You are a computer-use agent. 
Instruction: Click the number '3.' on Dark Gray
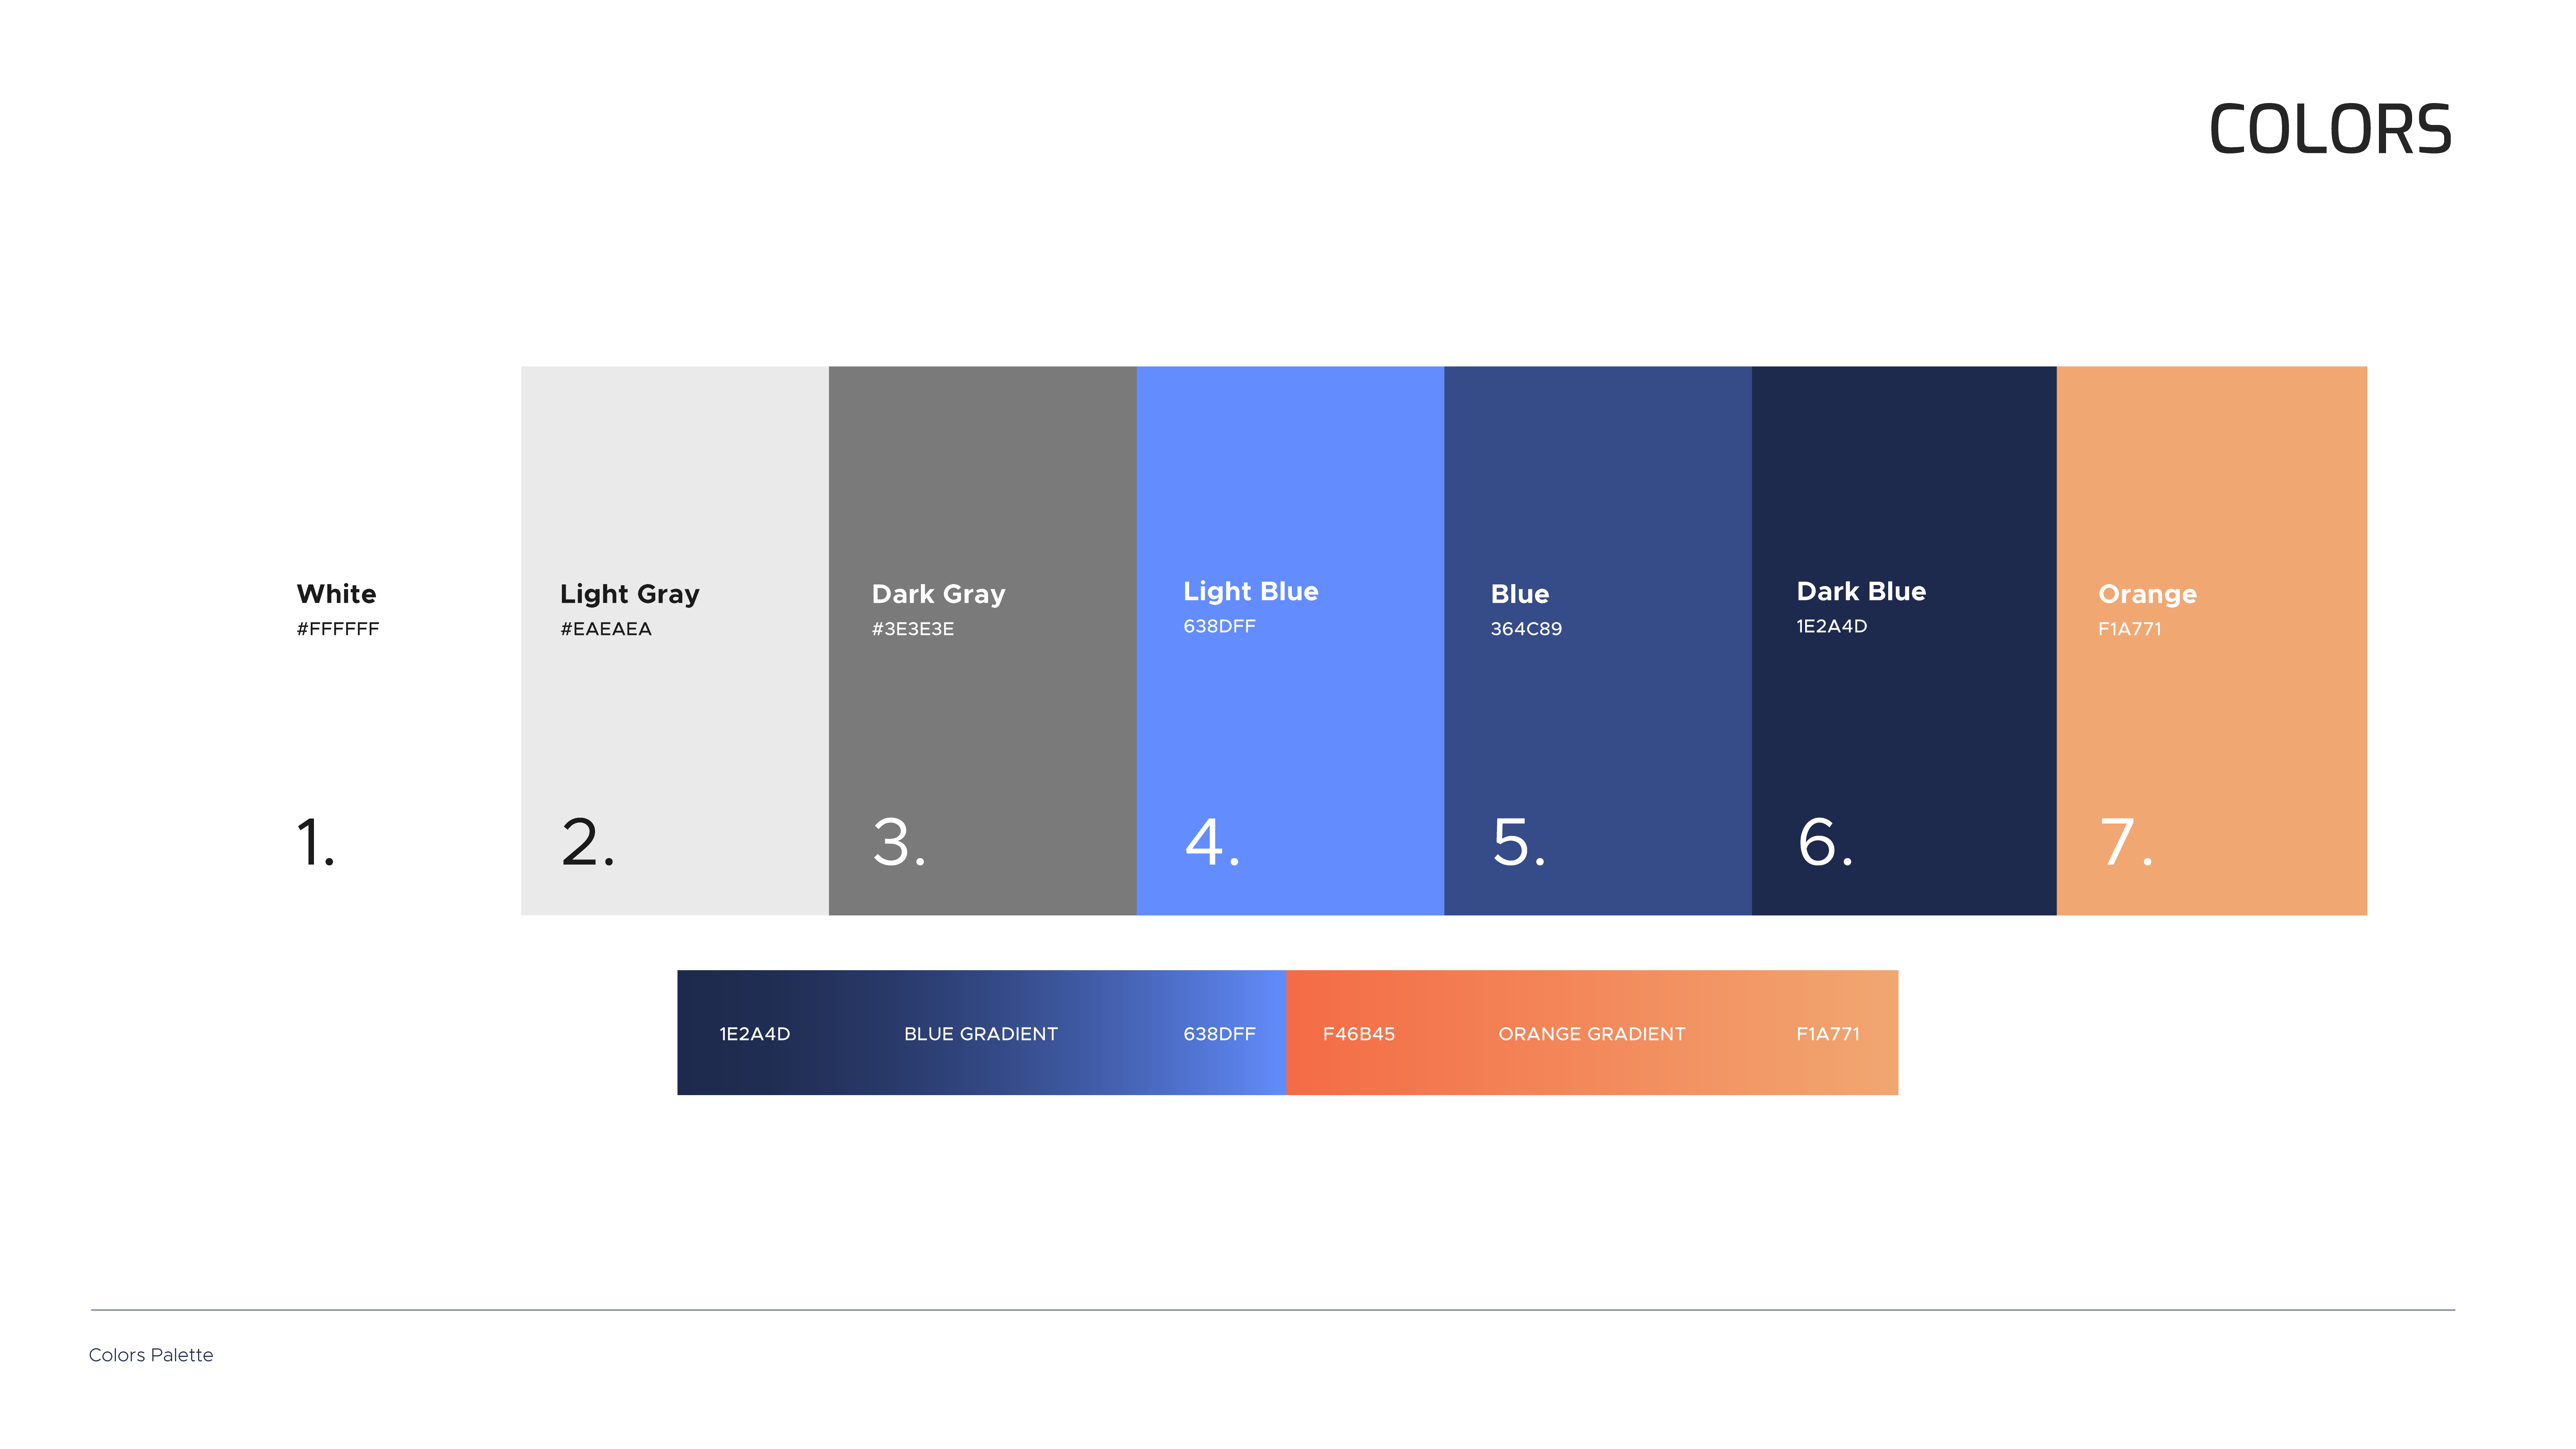[x=899, y=842]
